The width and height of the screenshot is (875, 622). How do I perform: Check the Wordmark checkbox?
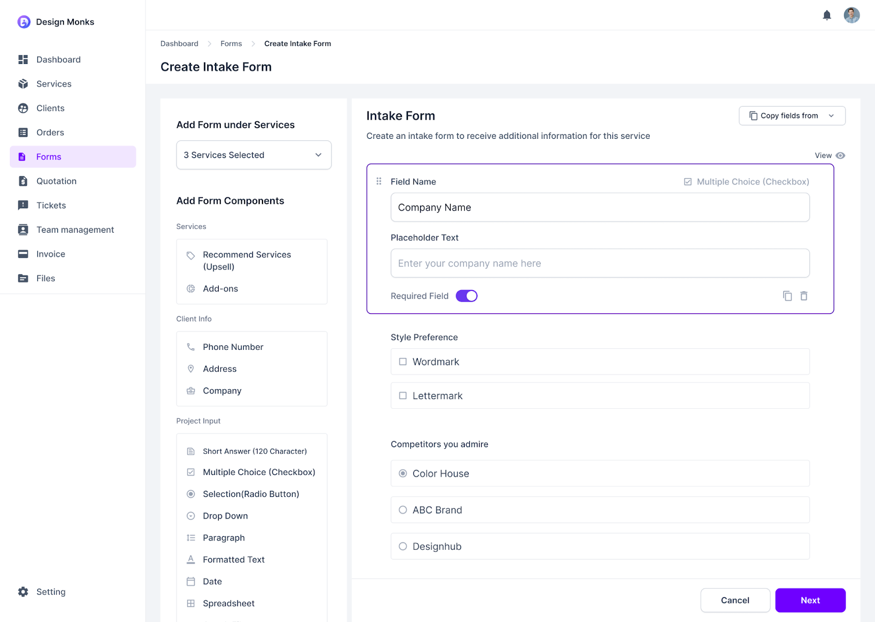403,362
